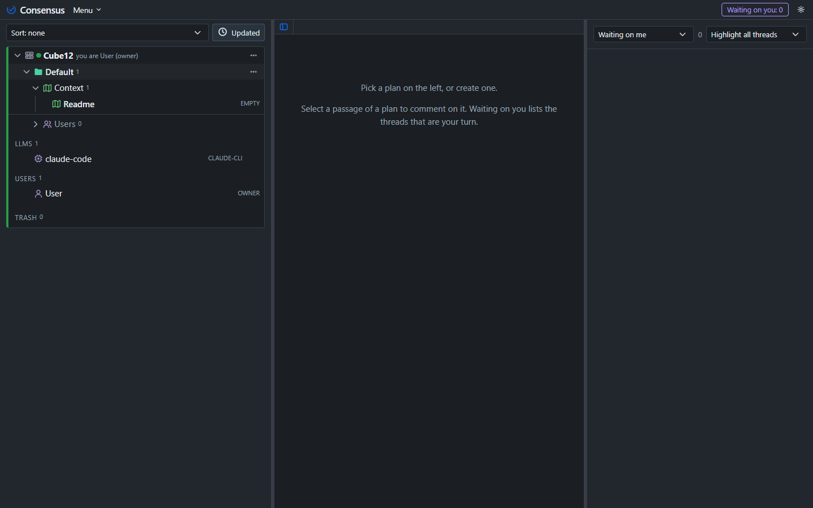The width and height of the screenshot is (813, 508).
Task: Select the User owner entry
Action: (x=136, y=193)
